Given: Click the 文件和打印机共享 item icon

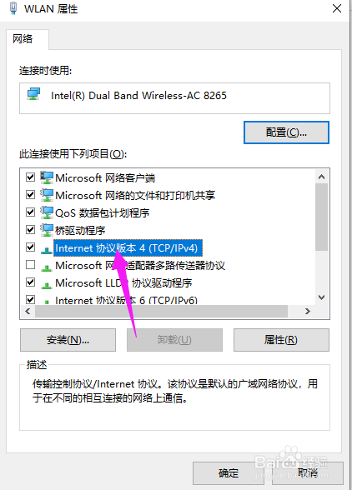Looking at the screenshot, I should pos(47,195).
